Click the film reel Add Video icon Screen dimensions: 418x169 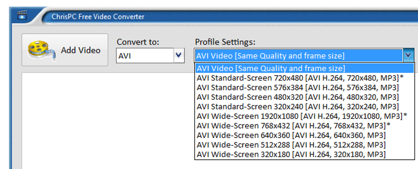click(41, 50)
